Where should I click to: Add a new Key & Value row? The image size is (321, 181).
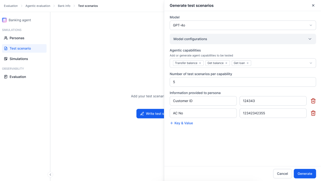[x=181, y=123]
